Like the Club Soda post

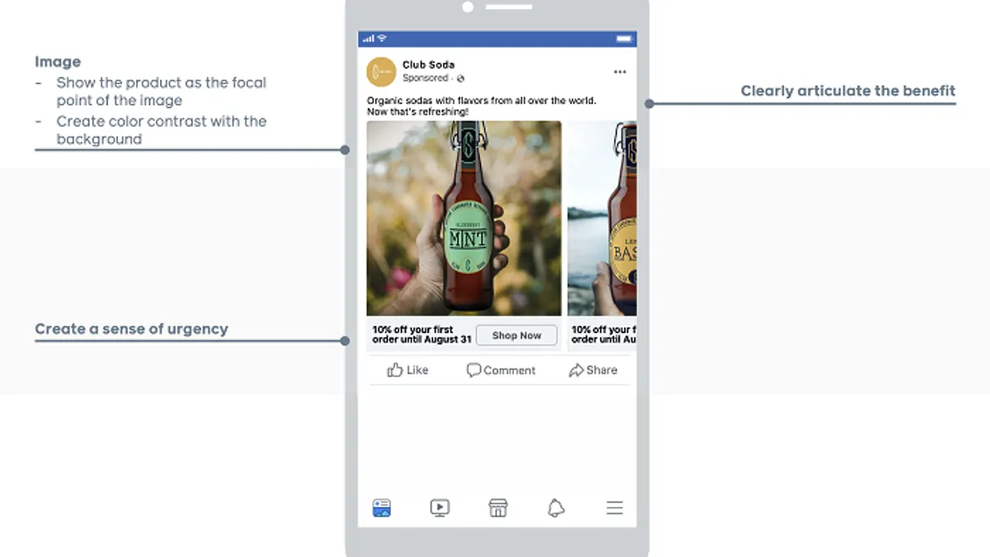tap(408, 370)
